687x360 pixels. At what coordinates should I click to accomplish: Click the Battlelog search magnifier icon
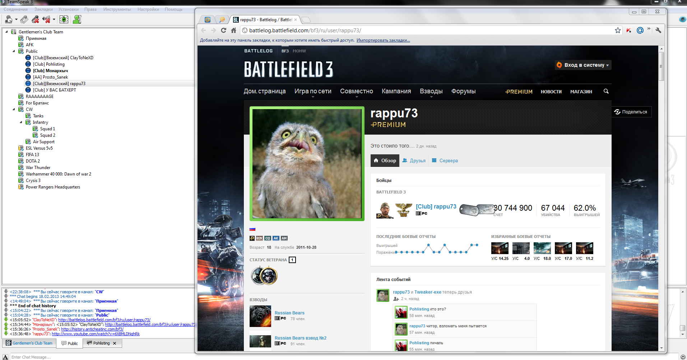(606, 91)
